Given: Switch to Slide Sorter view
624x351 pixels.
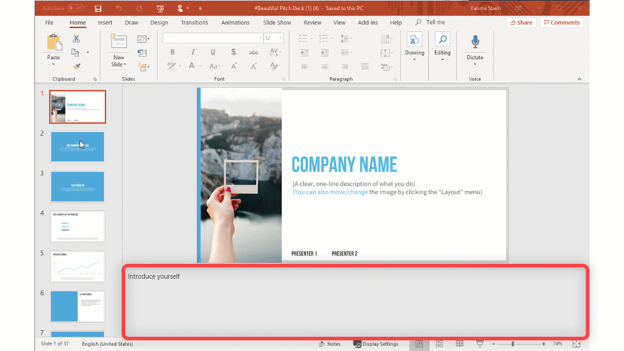Looking at the screenshot, I should 440,344.
